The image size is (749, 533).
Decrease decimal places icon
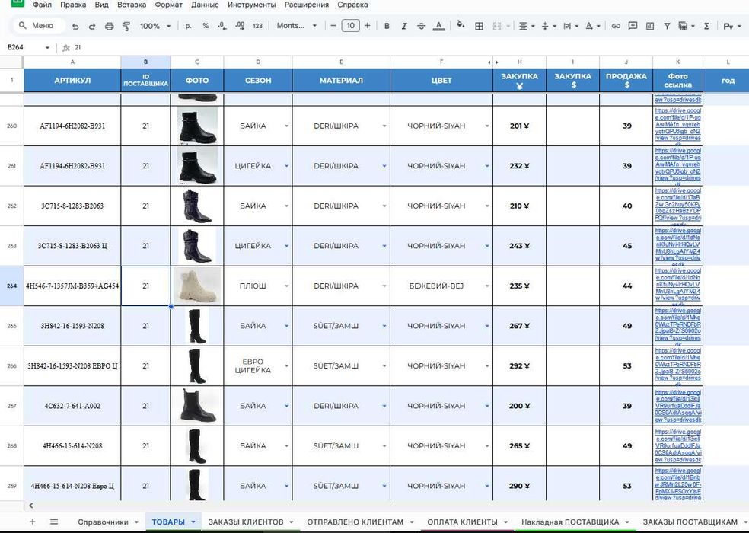(222, 26)
